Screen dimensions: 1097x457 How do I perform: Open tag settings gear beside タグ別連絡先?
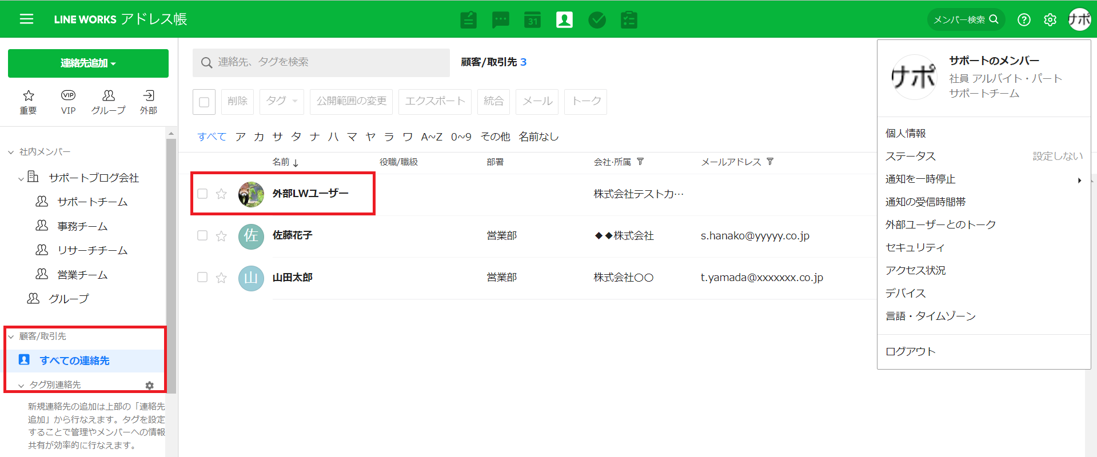pos(150,386)
